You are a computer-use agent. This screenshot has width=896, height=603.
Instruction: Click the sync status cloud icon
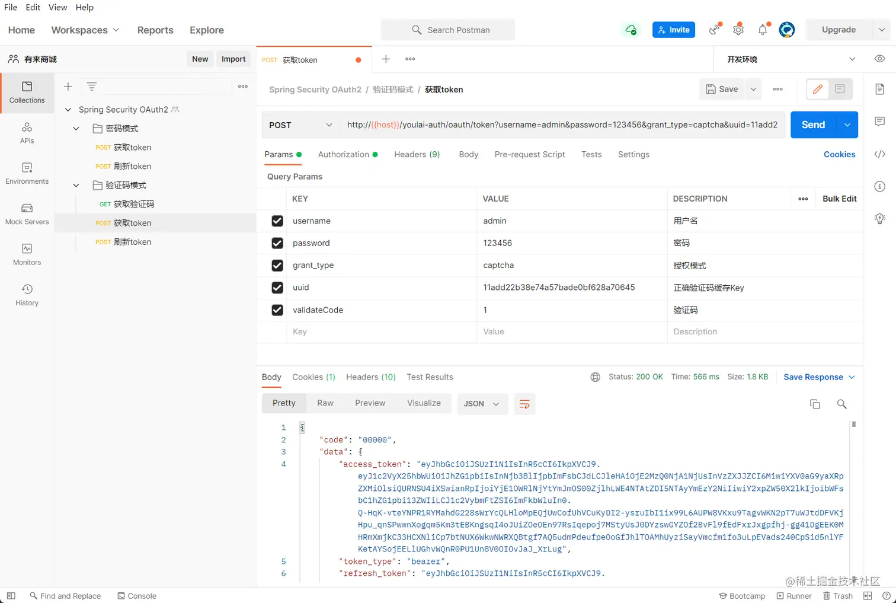click(631, 30)
